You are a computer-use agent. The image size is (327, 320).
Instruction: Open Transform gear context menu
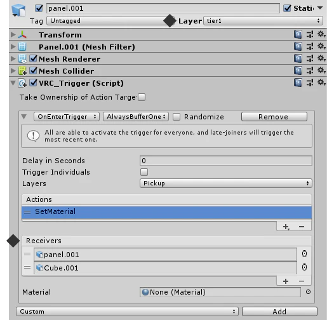321,34
